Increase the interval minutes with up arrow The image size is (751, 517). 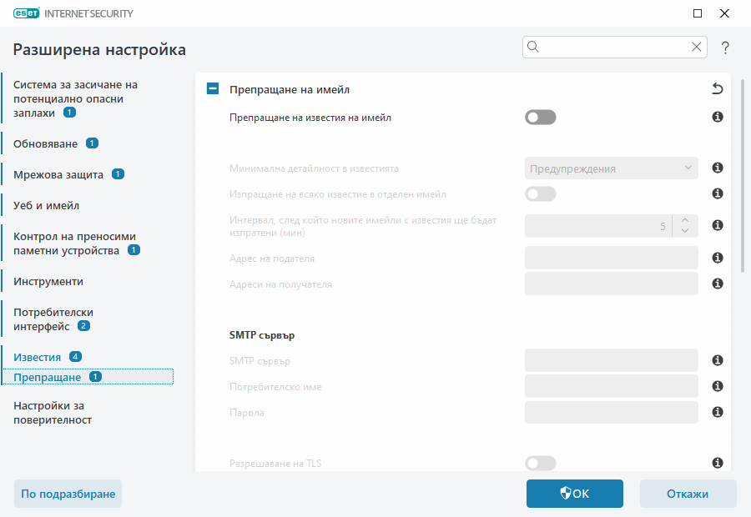pyautogui.click(x=684, y=220)
